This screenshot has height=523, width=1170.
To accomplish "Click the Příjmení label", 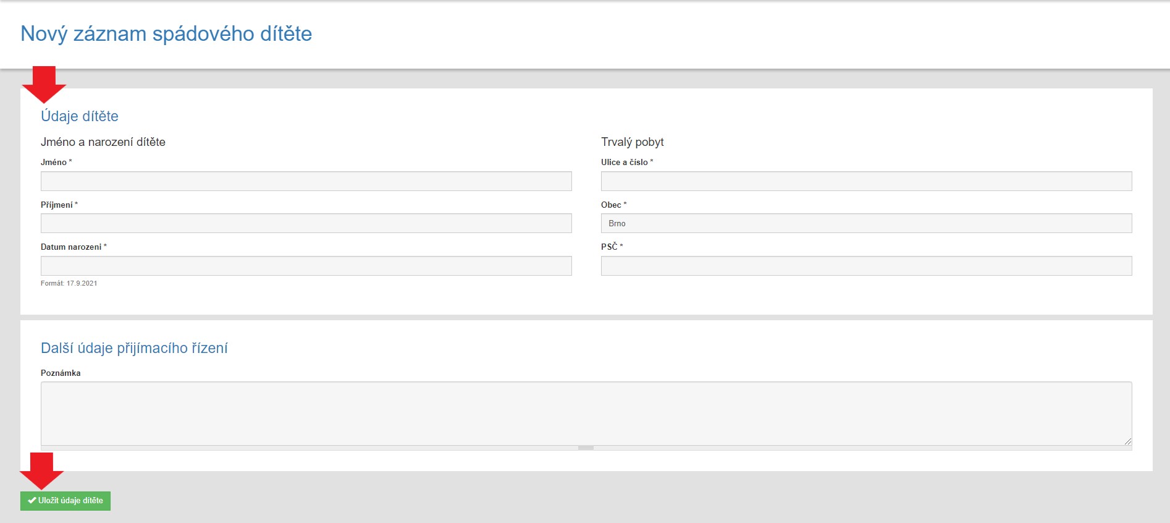I will pos(59,205).
